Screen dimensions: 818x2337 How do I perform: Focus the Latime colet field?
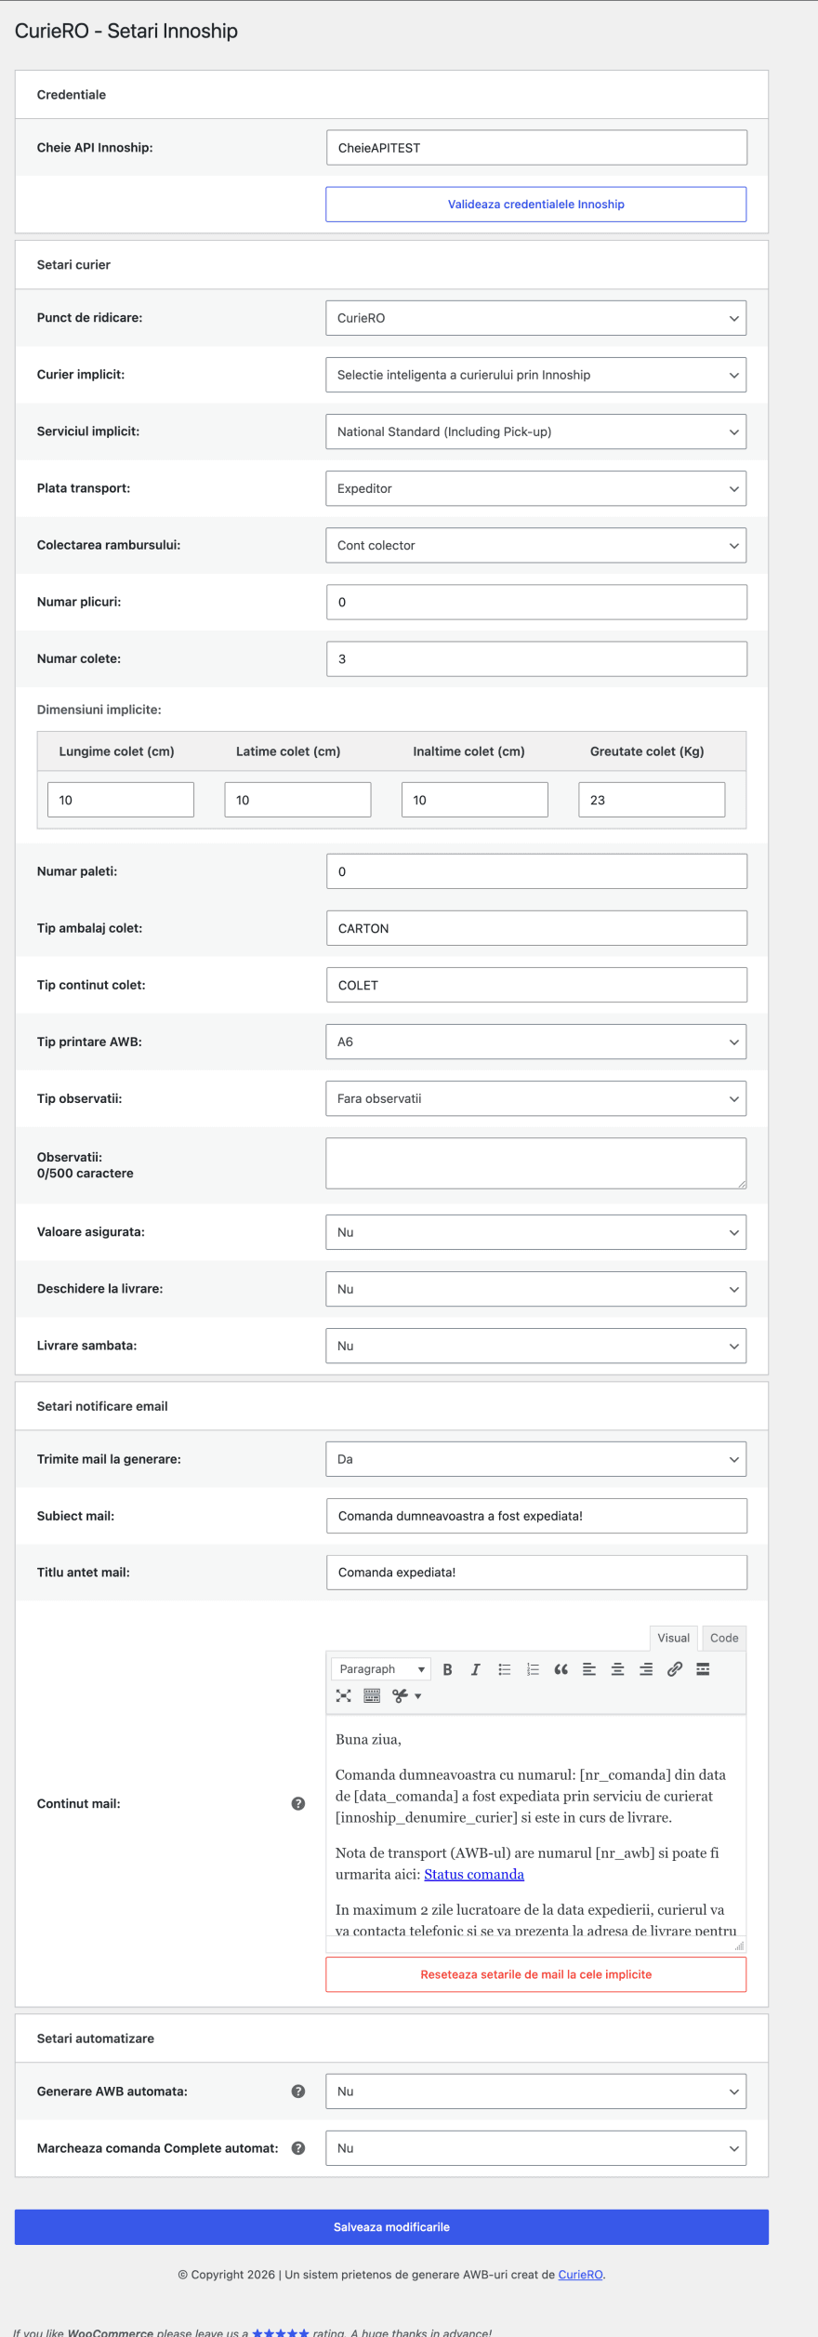tap(297, 800)
